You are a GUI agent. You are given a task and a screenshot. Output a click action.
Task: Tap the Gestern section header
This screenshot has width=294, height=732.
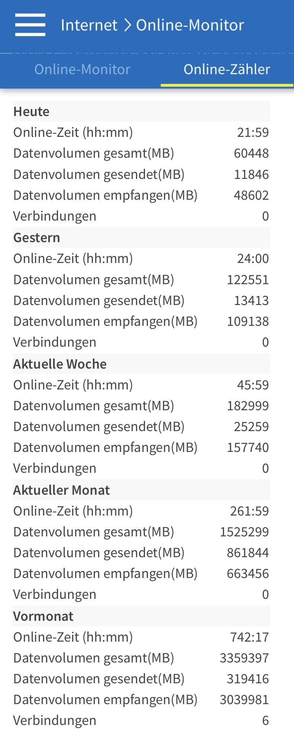(x=37, y=238)
